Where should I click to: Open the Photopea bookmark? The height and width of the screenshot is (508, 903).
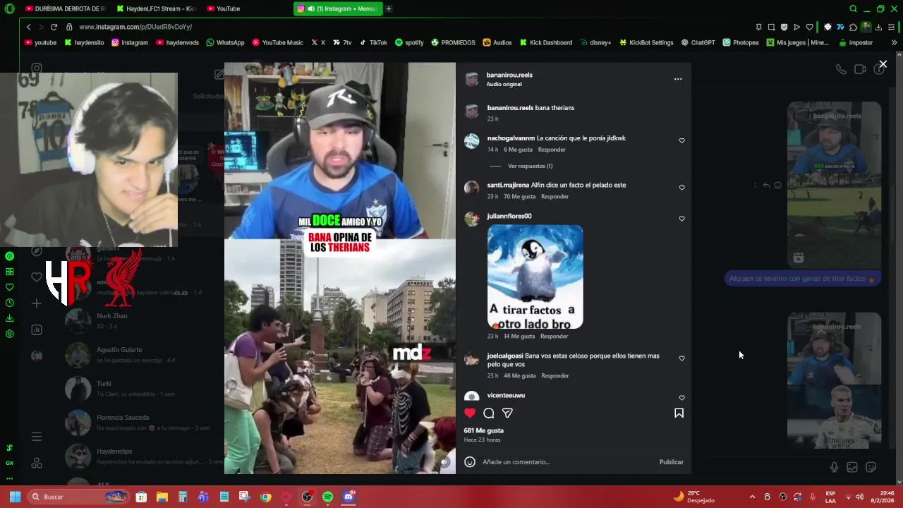[741, 42]
